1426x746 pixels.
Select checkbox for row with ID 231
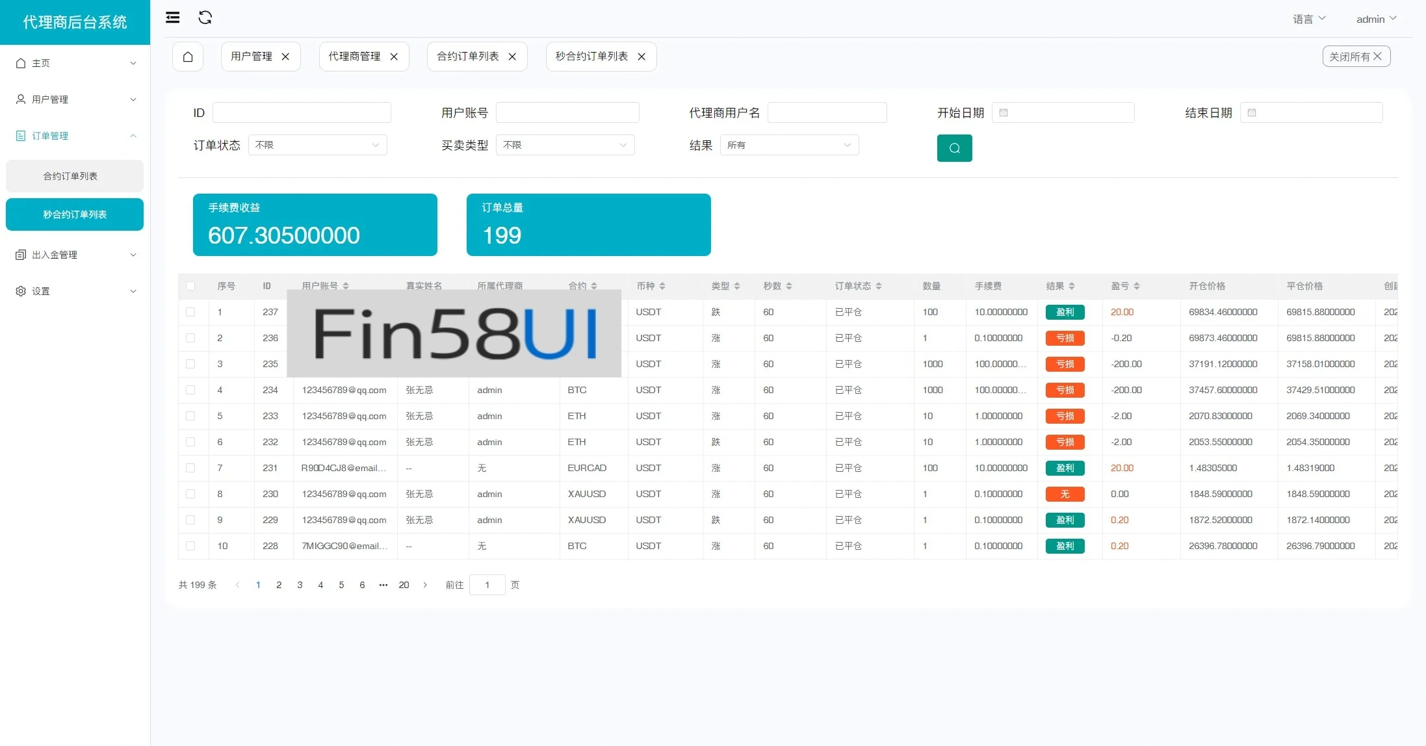pos(190,468)
